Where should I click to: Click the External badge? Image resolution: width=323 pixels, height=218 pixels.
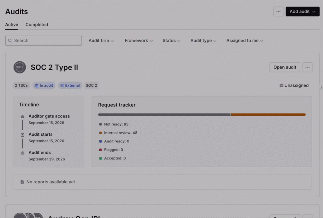[x=70, y=86]
